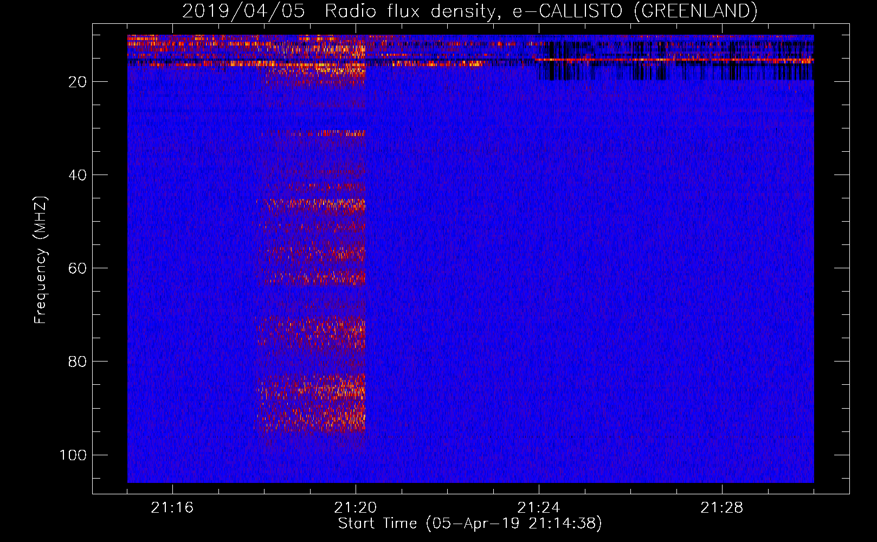Click the x-axis label 'Start Time (05-Apr-19 21:14:38)'
This screenshot has width=877, height=542.
pos(470,524)
